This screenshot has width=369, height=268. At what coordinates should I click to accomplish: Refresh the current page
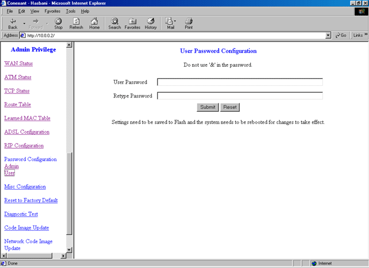76,24
